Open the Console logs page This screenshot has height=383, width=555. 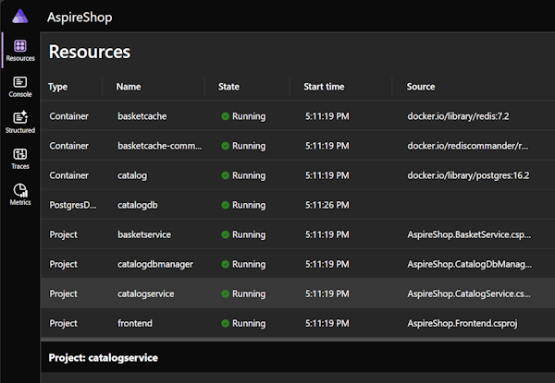tap(20, 87)
